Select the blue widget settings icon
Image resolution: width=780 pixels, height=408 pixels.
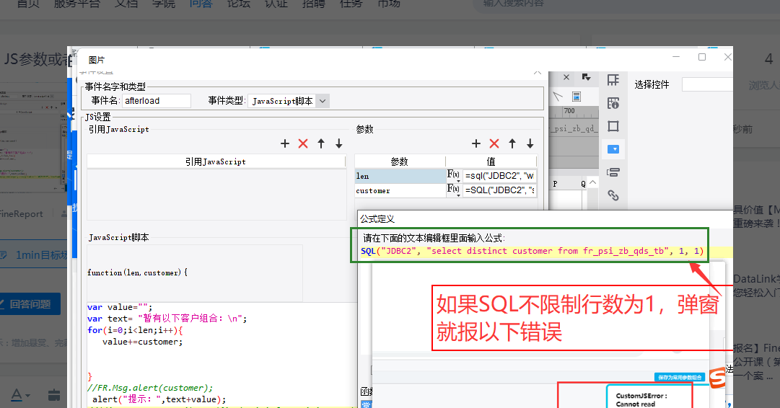click(x=613, y=149)
